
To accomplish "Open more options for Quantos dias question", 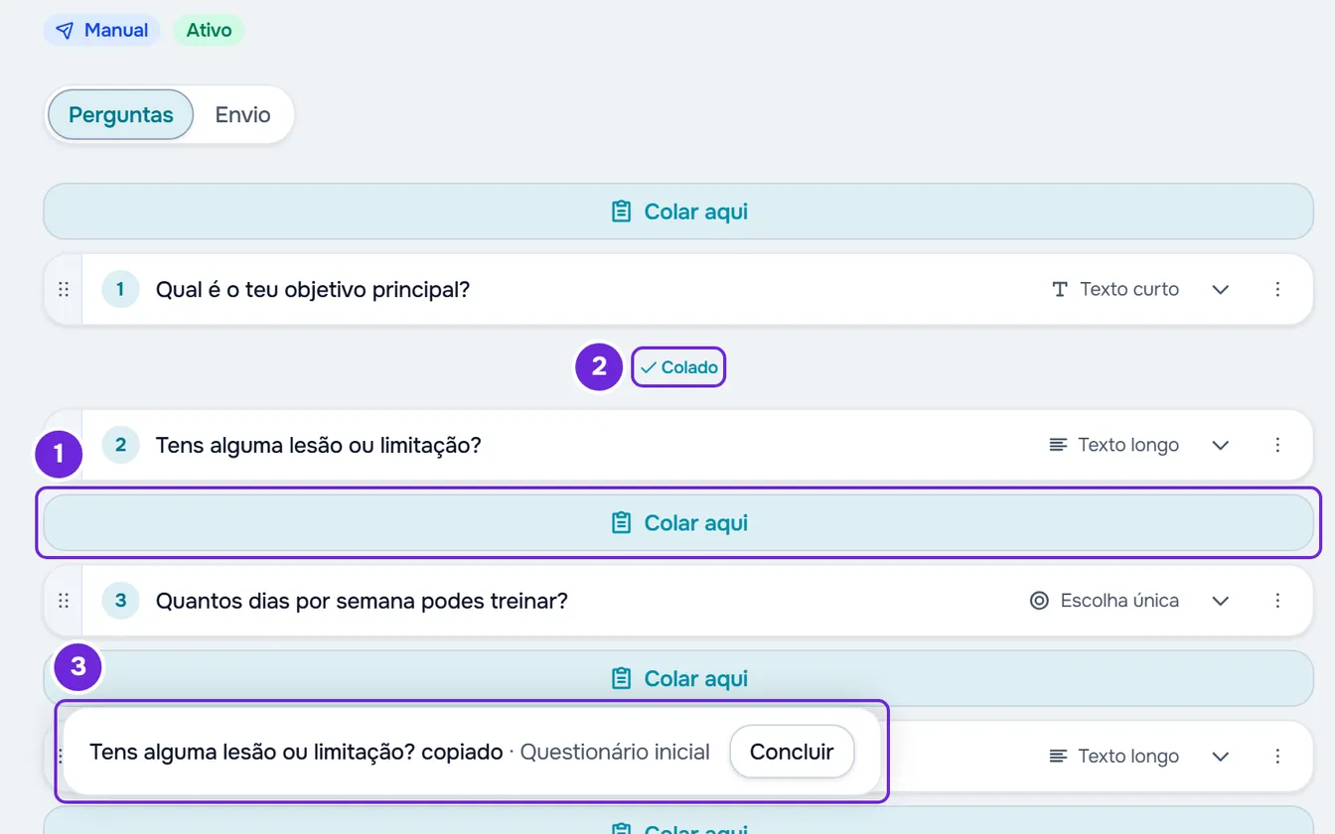I will 1277,601.
